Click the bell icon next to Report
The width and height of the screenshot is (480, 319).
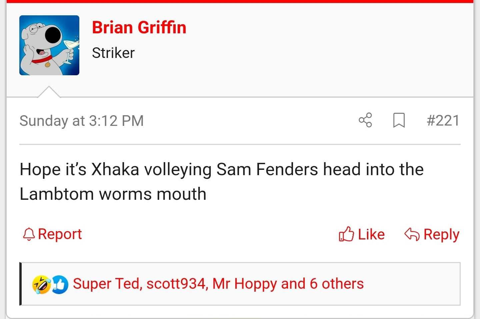coord(29,234)
